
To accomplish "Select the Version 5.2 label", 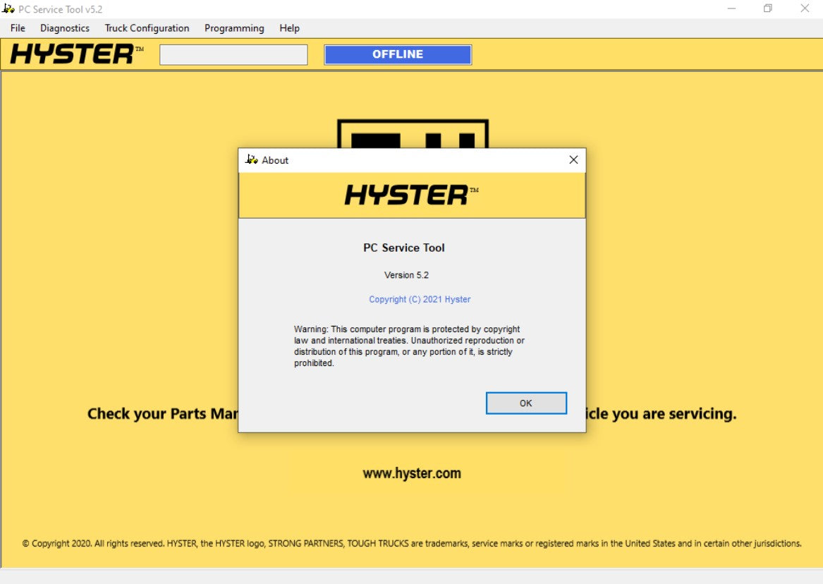I will tap(407, 275).
